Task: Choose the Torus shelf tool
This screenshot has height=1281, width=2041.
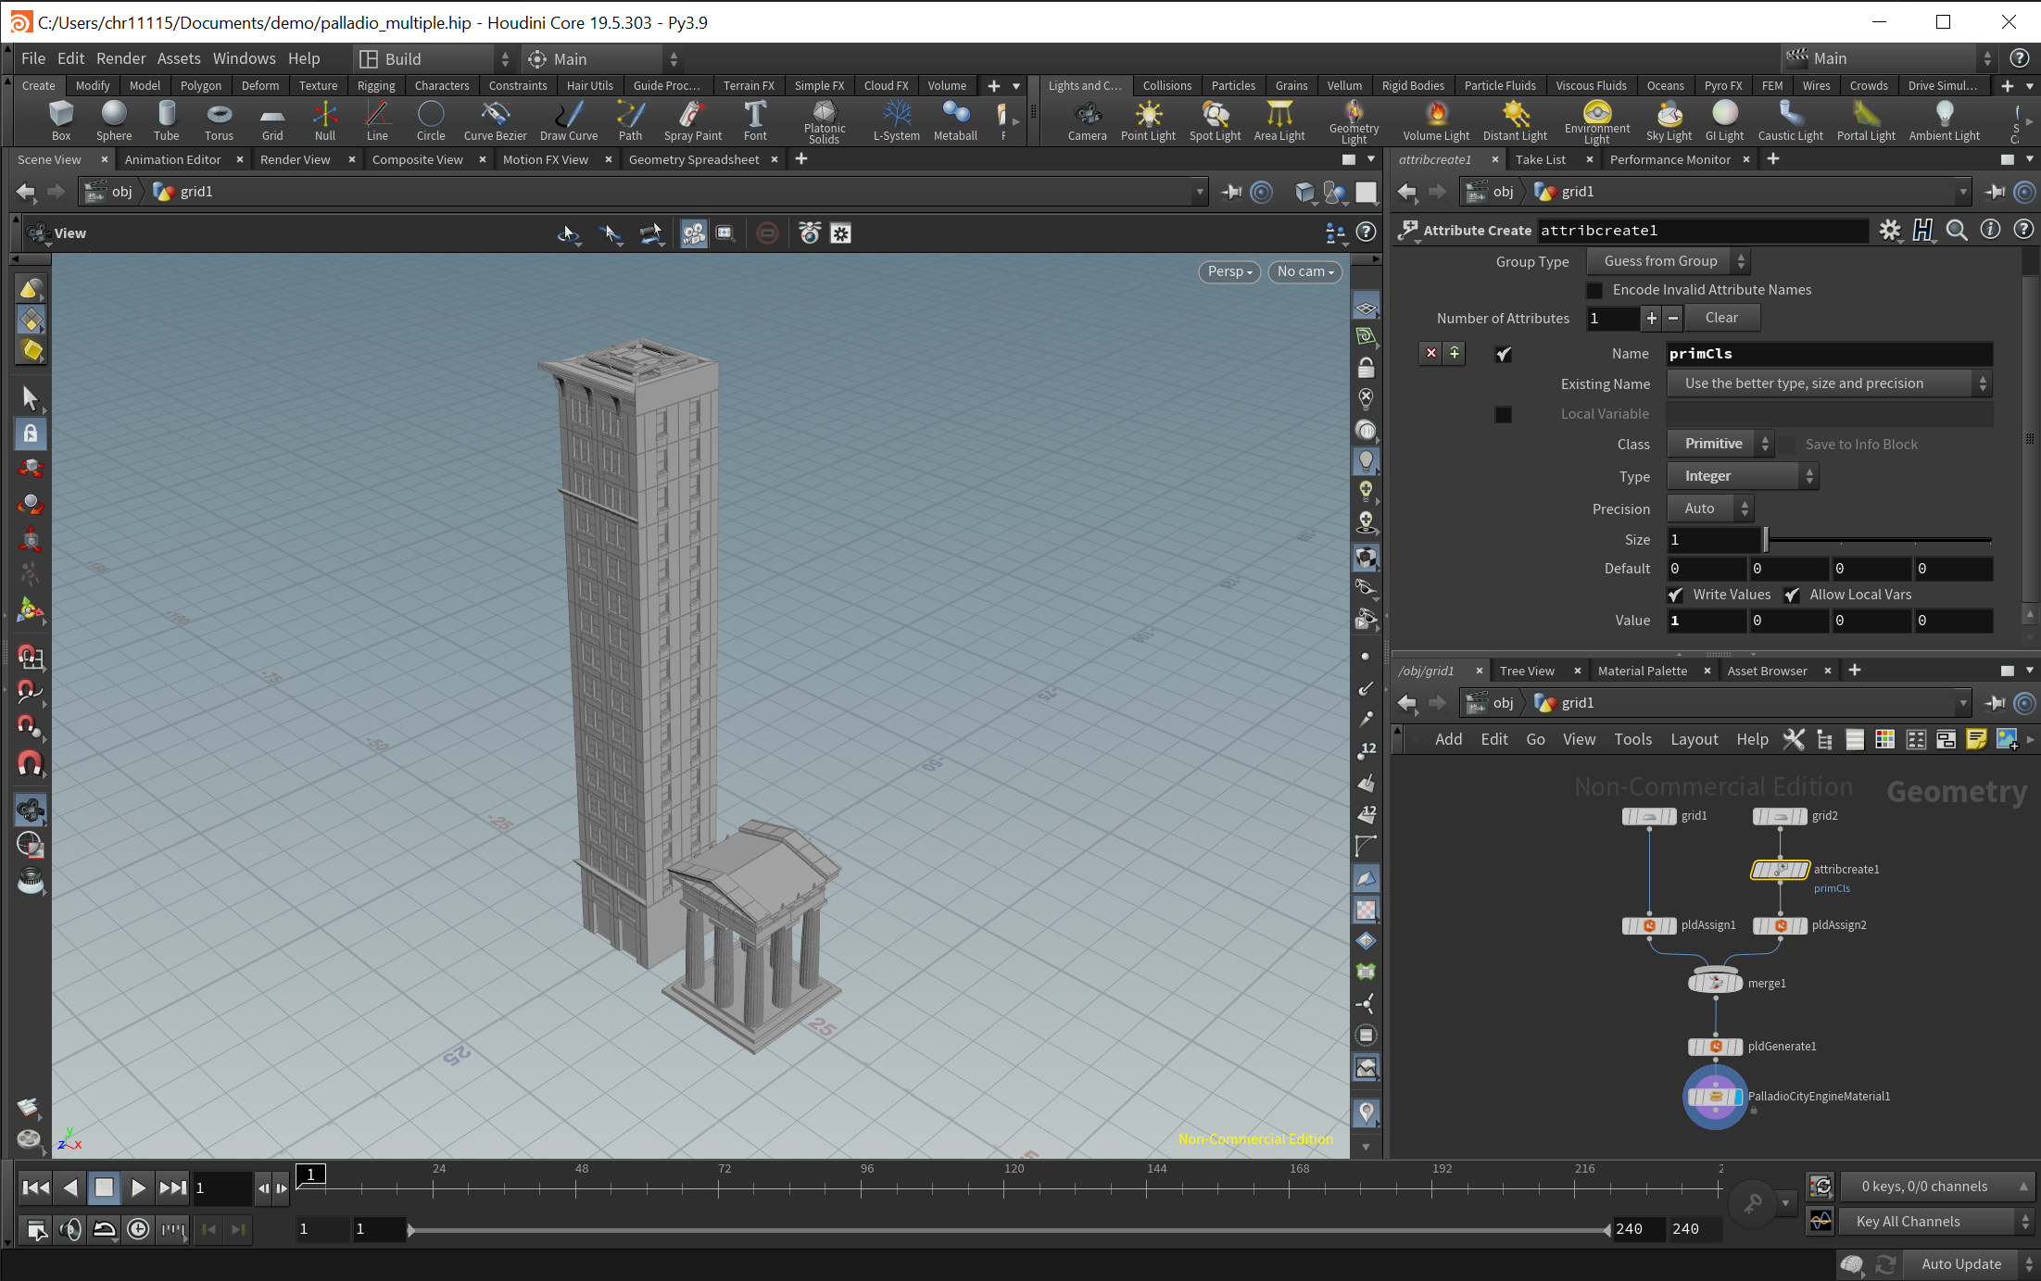Action: tap(219, 120)
